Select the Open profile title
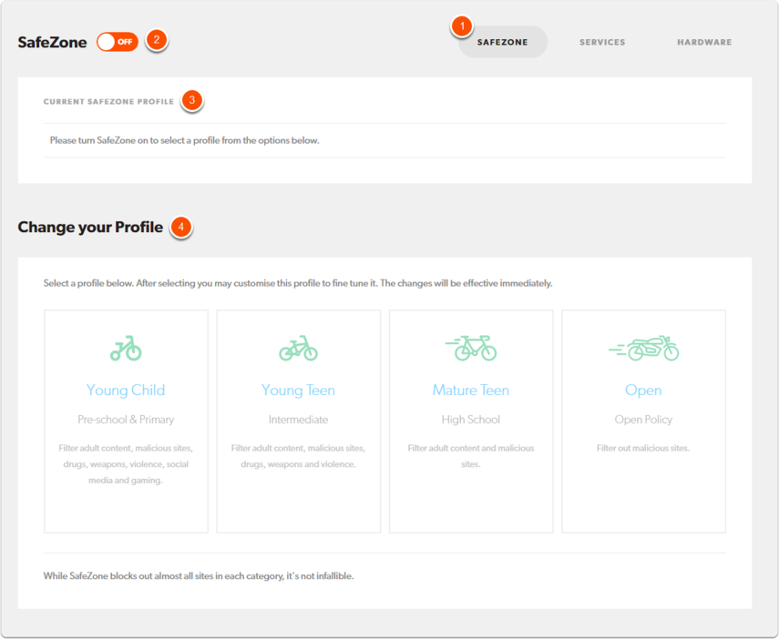779x639 pixels. click(643, 390)
